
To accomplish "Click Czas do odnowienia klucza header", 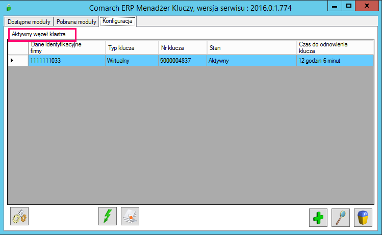I will click(x=335, y=47).
